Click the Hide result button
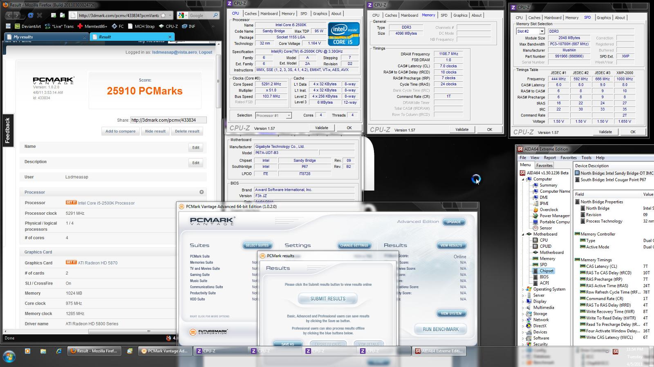Screen dimensions: 654x367 (155, 131)
